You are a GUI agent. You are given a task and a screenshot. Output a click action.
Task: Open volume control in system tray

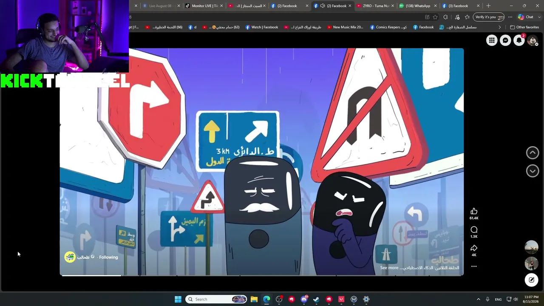click(516, 299)
